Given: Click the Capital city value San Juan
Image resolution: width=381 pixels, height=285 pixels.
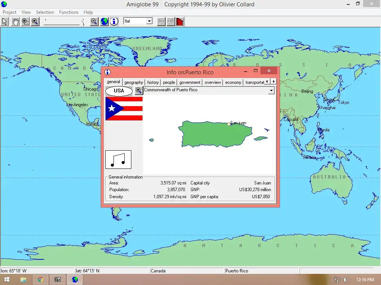Looking at the screenshot, I should coord(262,183).
